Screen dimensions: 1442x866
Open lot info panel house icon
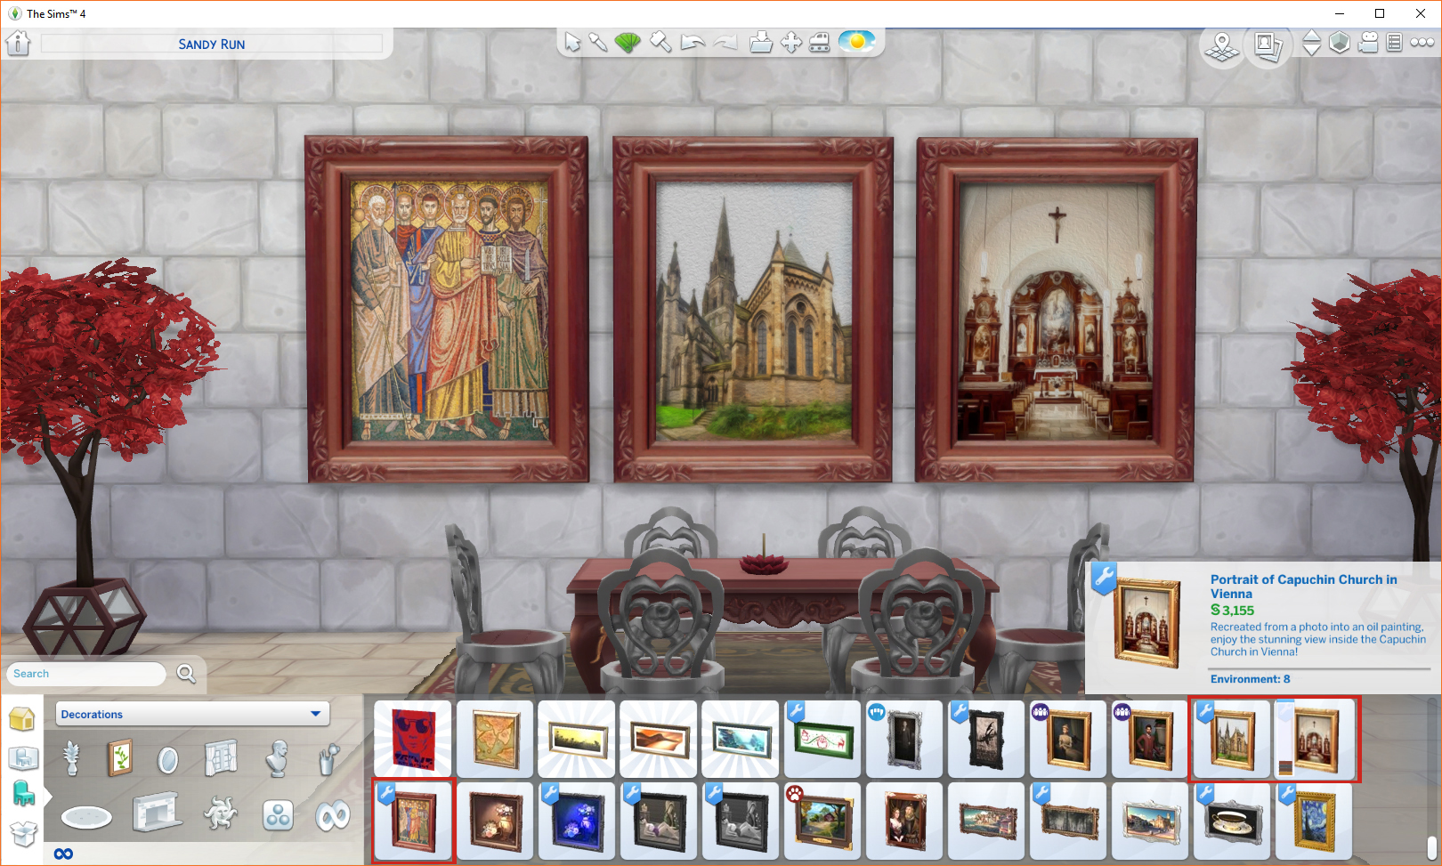[x=18, y=44]
